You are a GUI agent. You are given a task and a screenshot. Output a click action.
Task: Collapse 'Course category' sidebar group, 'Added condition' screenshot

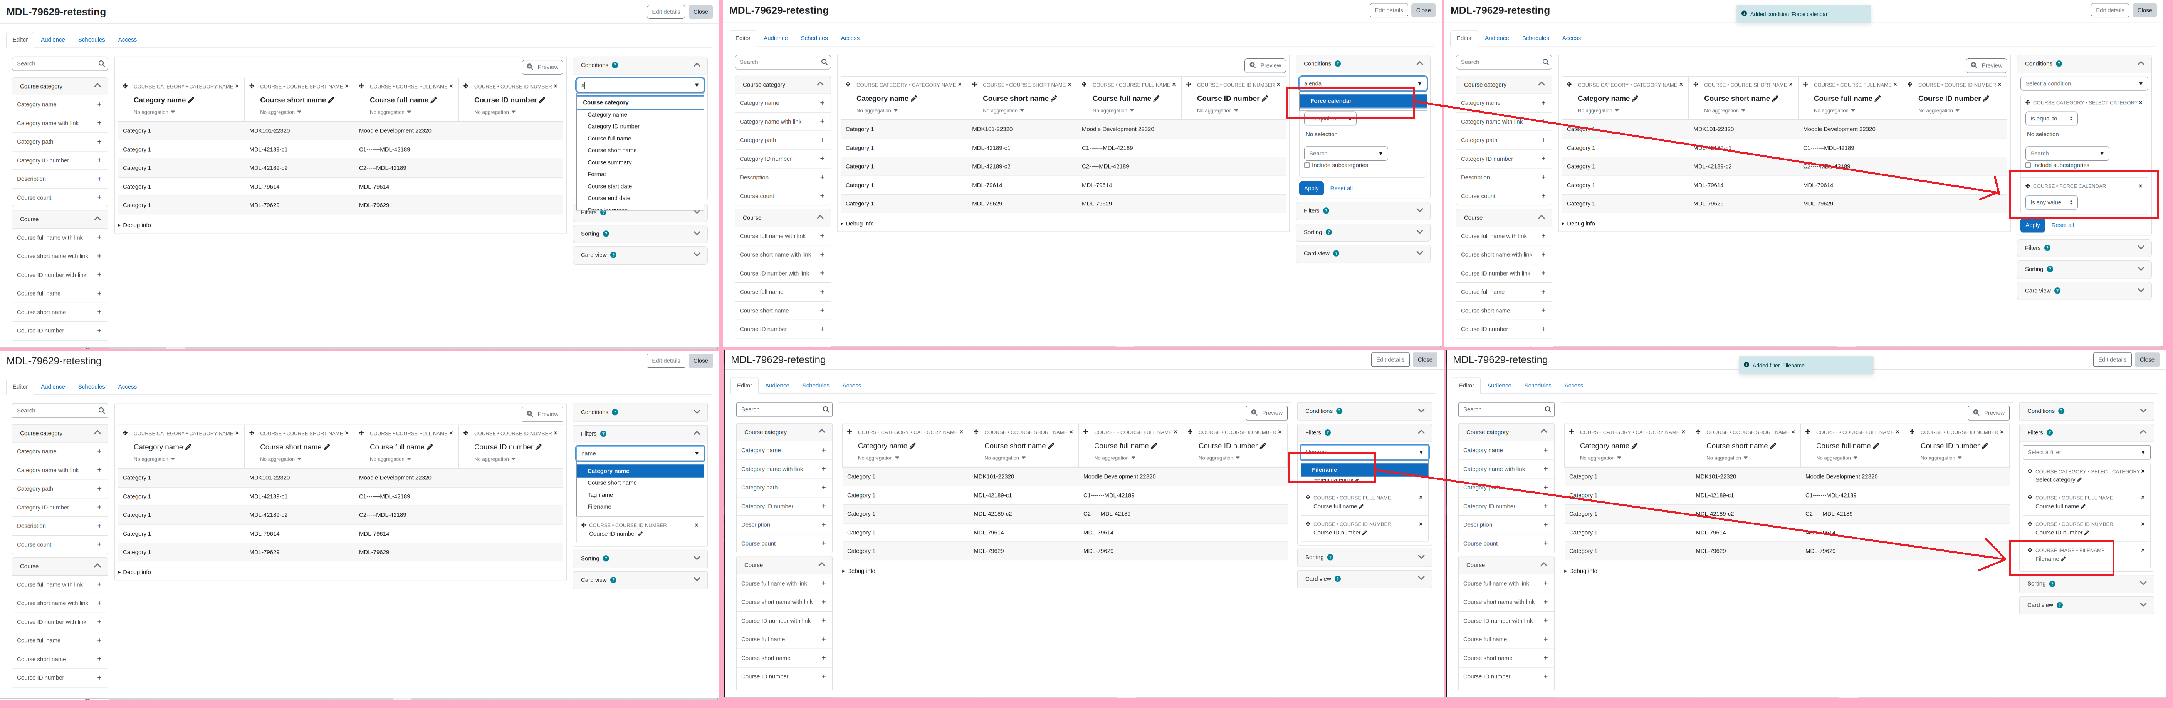click(x=1542, y=84)
